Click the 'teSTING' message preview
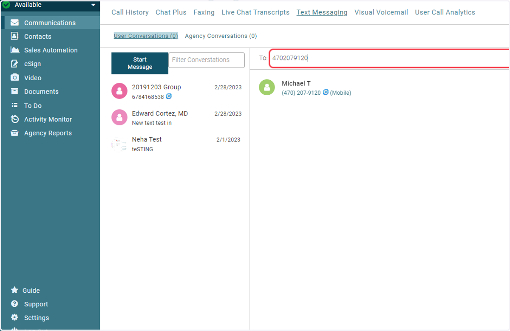 pyautogui.click(x=142, y=149)
